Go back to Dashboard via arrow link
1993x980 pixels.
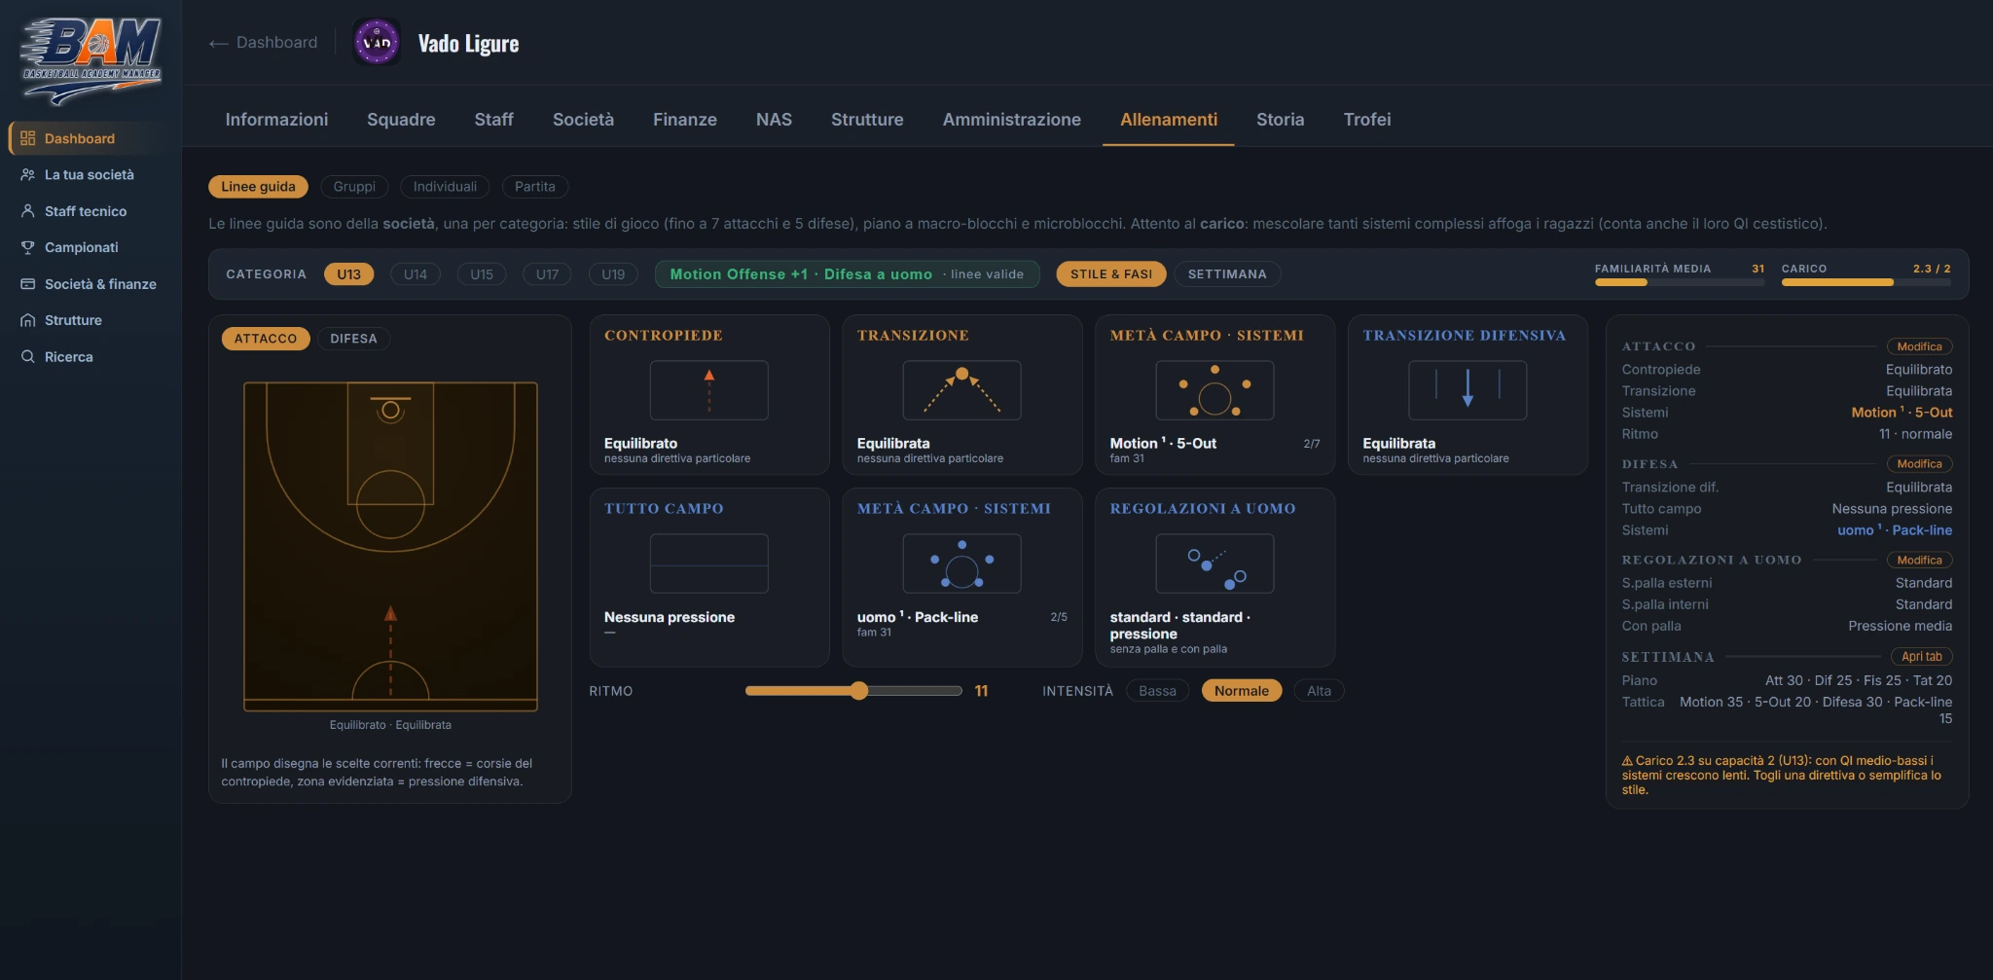(x=263, y=43)
